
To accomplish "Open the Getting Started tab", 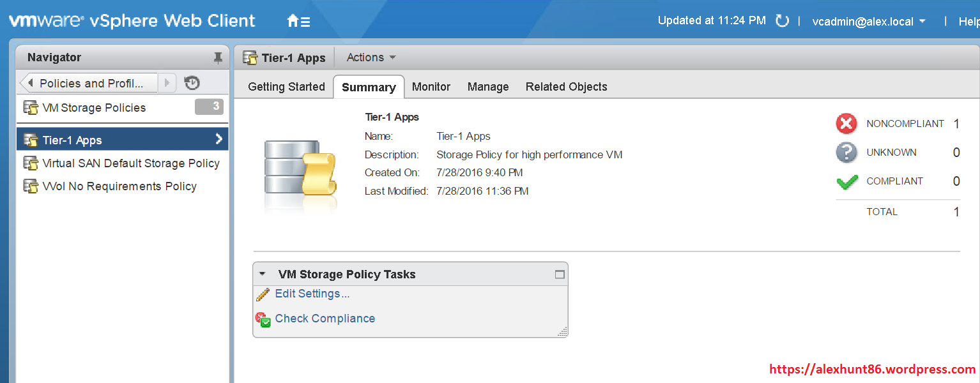I will [x=286, y=87].
